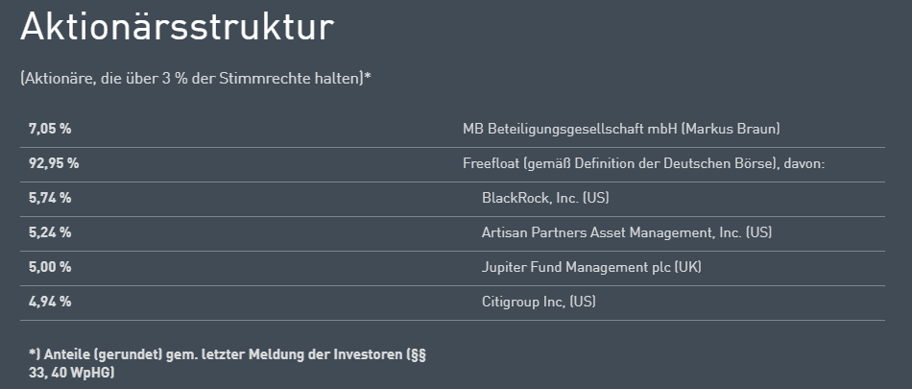Click the asterisk after Stimmrechte halten
The image size is (912, 389).
pyautogui.click(x=368, y=76)
